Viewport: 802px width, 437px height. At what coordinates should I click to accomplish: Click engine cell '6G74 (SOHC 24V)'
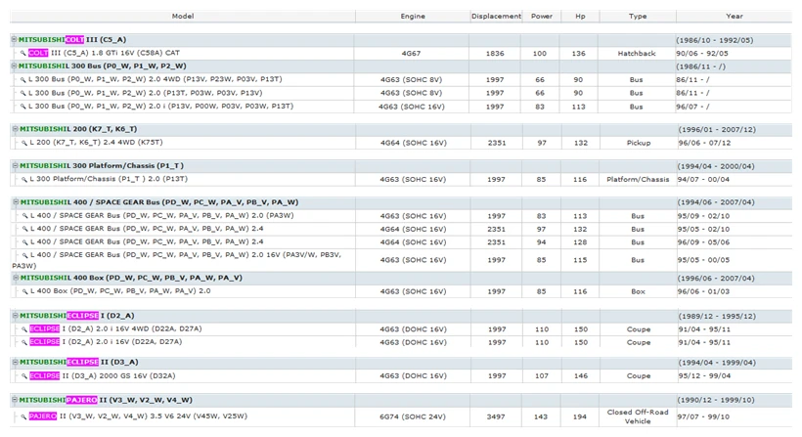click(x=413, y=416)
